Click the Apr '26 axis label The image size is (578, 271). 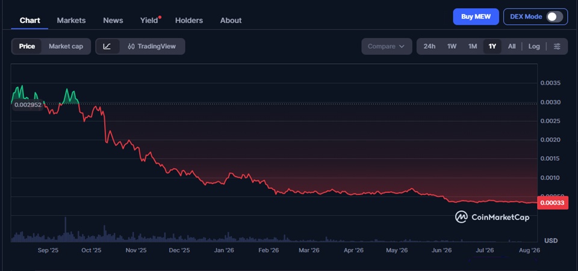[x=353, y=251]
